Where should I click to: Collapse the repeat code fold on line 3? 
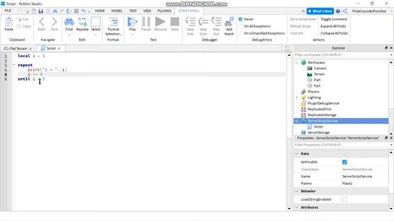pyautogui.click(x=14, y=65)
